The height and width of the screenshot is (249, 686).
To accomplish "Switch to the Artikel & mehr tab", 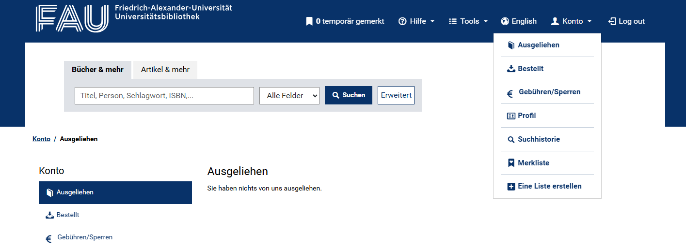I will pos(165,70).
